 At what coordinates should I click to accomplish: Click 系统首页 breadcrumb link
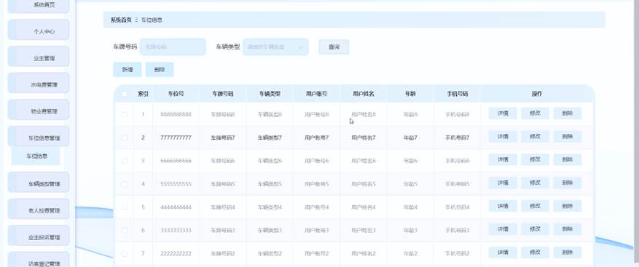tap(121, 20)
